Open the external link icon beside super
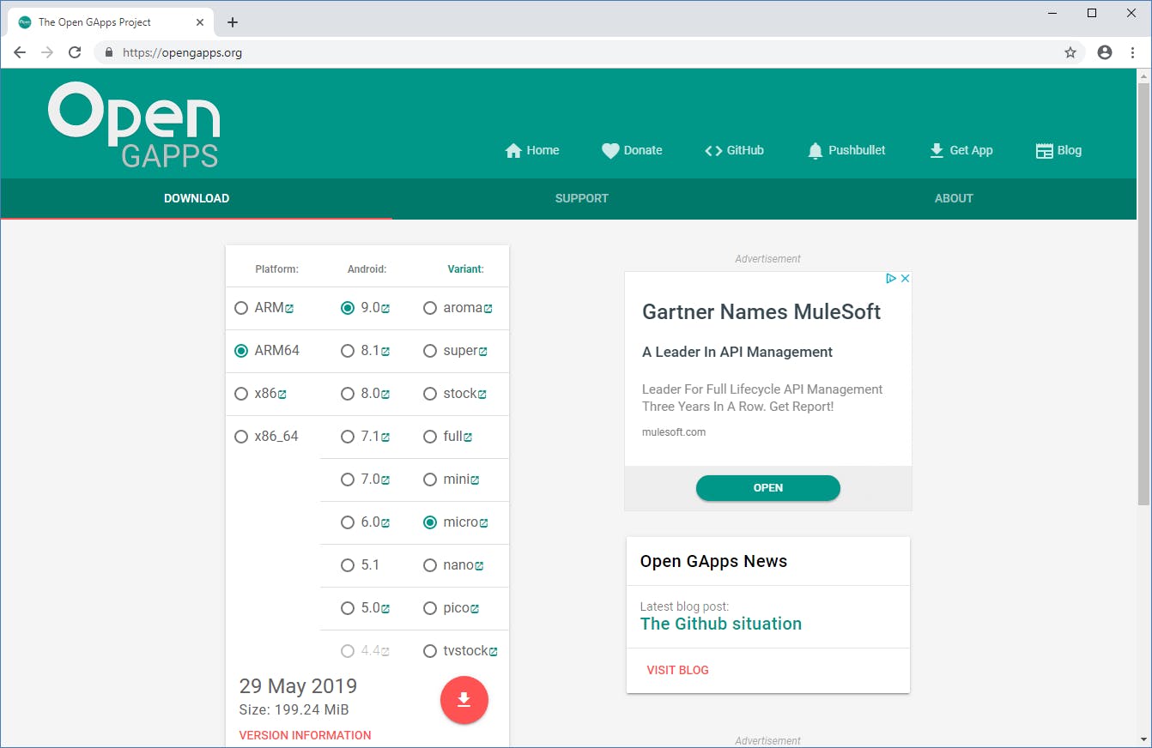This screenshot has height=748, width=1152. pos(482,352)
